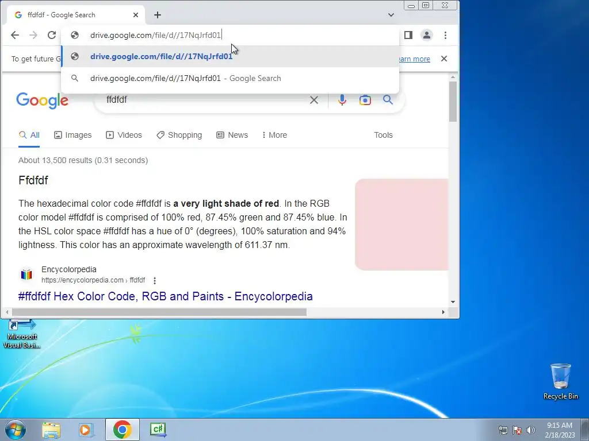Select the All results tab

(29, 135)
